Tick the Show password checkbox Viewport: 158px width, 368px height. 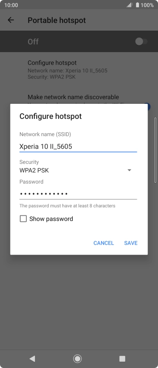tap(23, 219)
